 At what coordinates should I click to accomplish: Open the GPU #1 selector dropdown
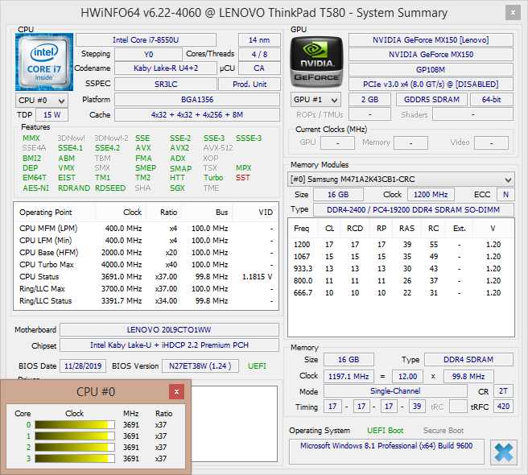click(x=316, y=100)
